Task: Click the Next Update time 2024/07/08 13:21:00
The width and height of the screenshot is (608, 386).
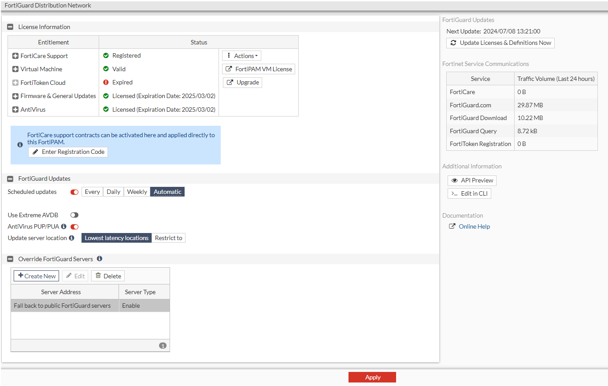Action: 512,31
